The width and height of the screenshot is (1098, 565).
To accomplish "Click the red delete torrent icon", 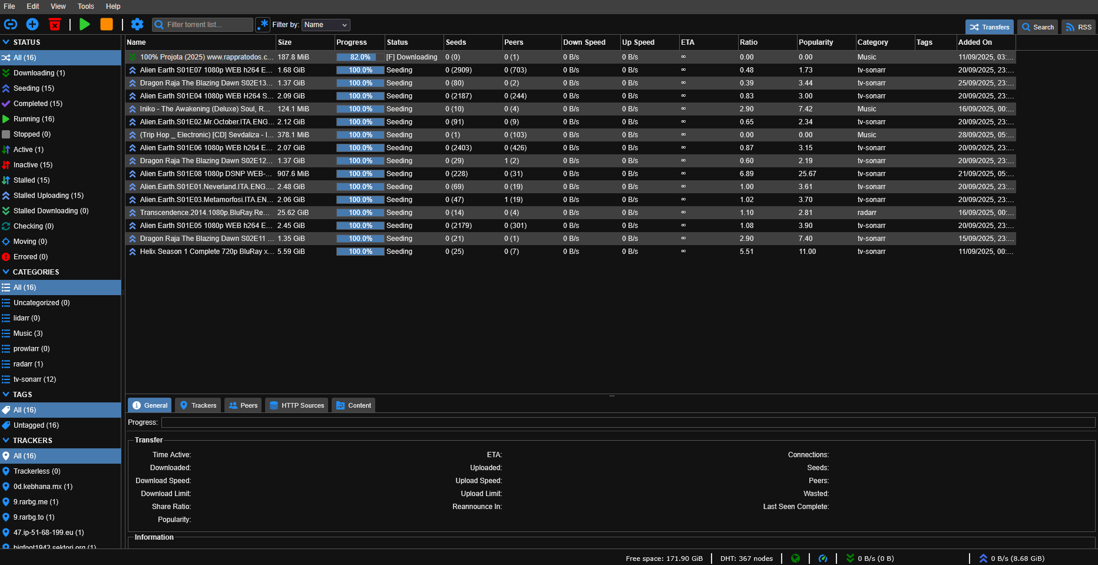I will pos(55,24).
